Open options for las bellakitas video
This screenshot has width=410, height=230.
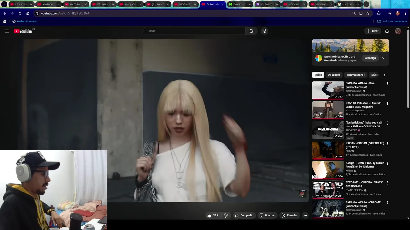click(x=387, y=123)
